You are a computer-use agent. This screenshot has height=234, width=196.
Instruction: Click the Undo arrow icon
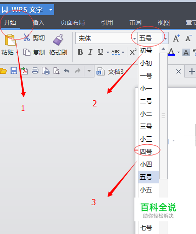click(x=67, y=70)
